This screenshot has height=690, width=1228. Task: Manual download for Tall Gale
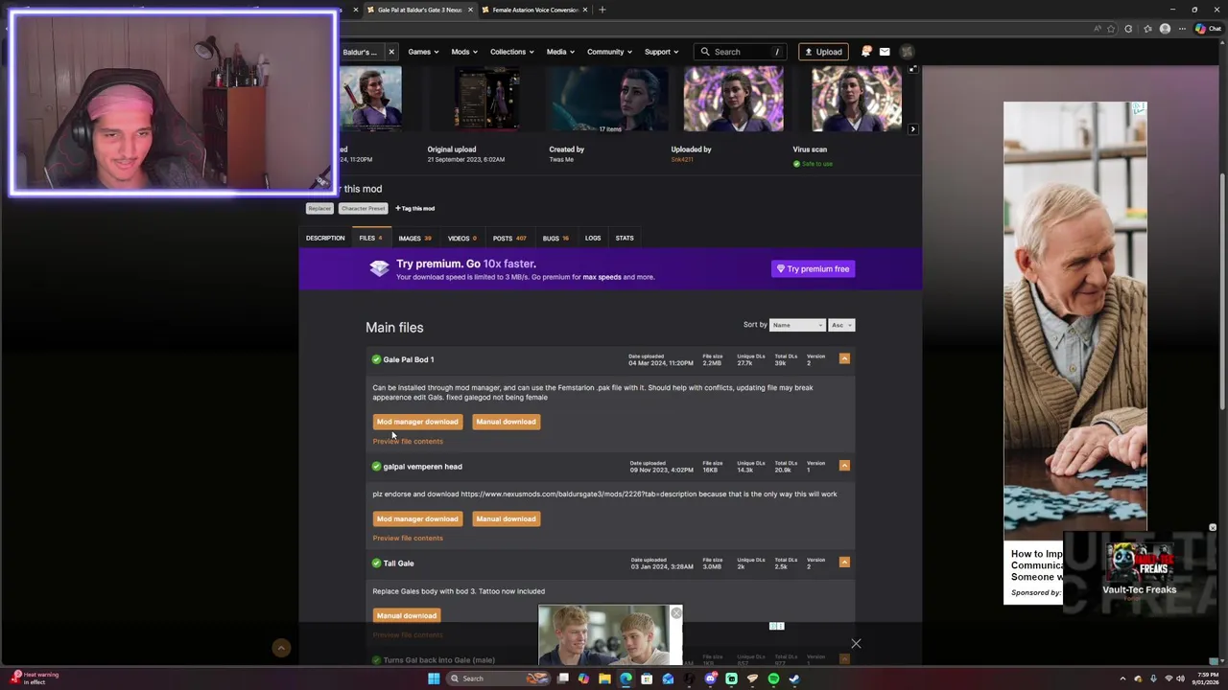pos(407,615)
